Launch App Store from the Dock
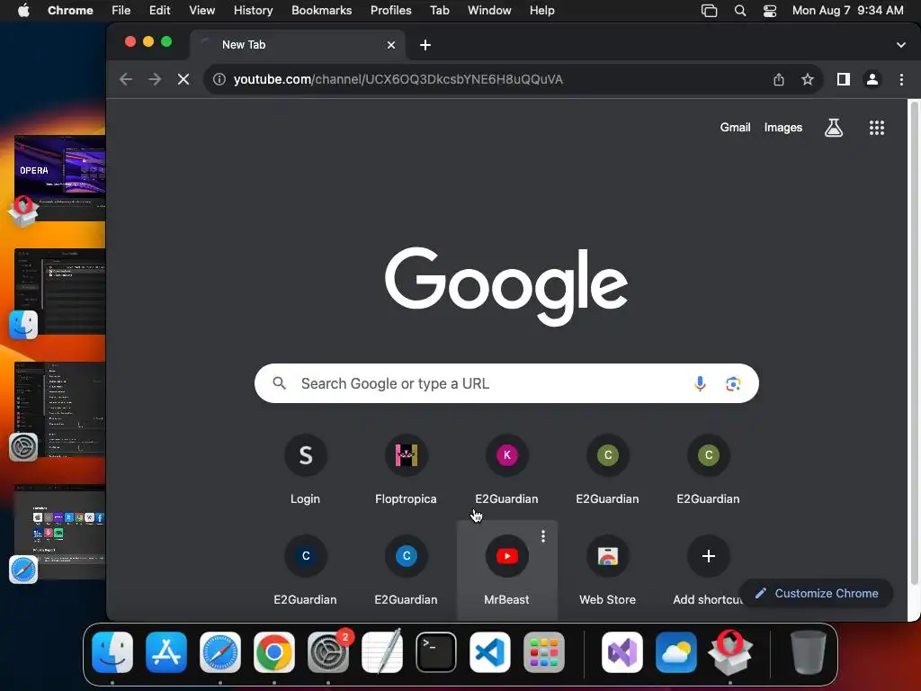 coord(166,652)
